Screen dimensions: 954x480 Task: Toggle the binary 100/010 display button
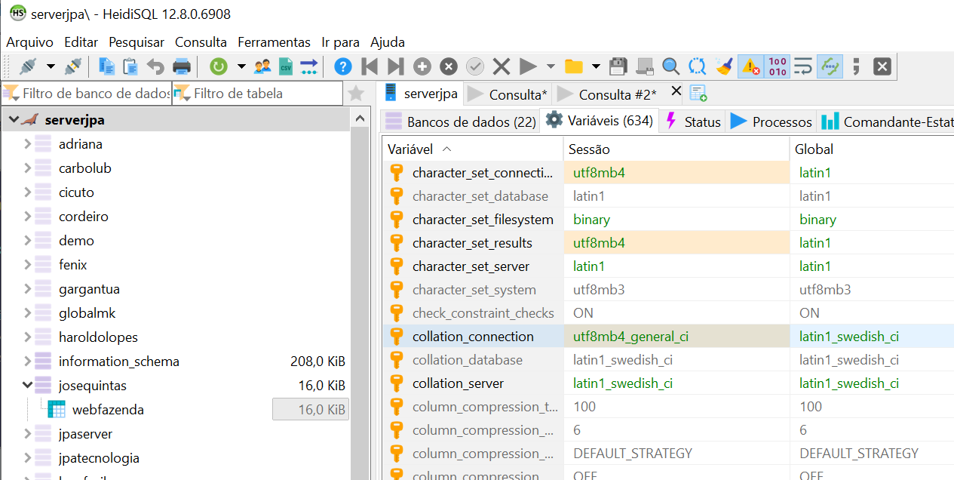click(778, 66)
